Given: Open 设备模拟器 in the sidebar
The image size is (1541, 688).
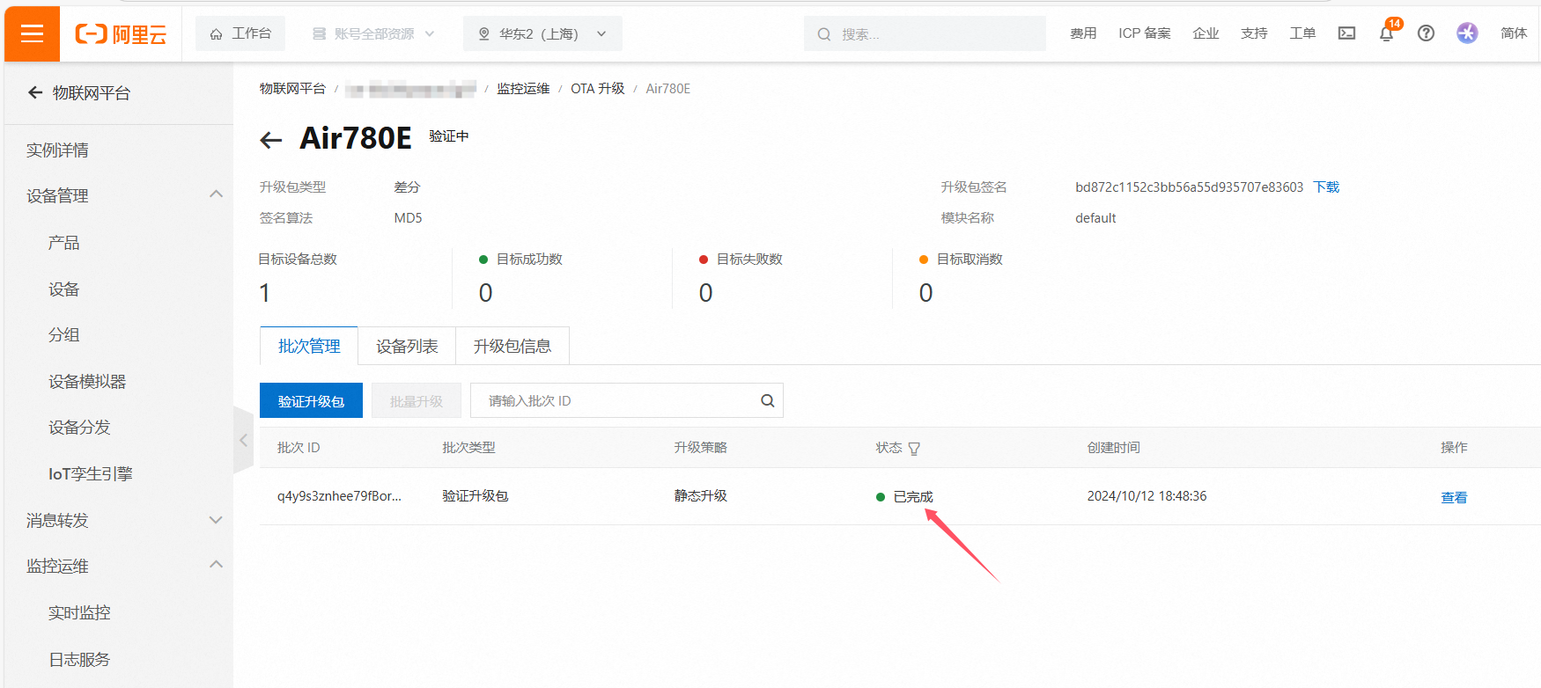Looking at the screenshot, I should tap(87, 382).
